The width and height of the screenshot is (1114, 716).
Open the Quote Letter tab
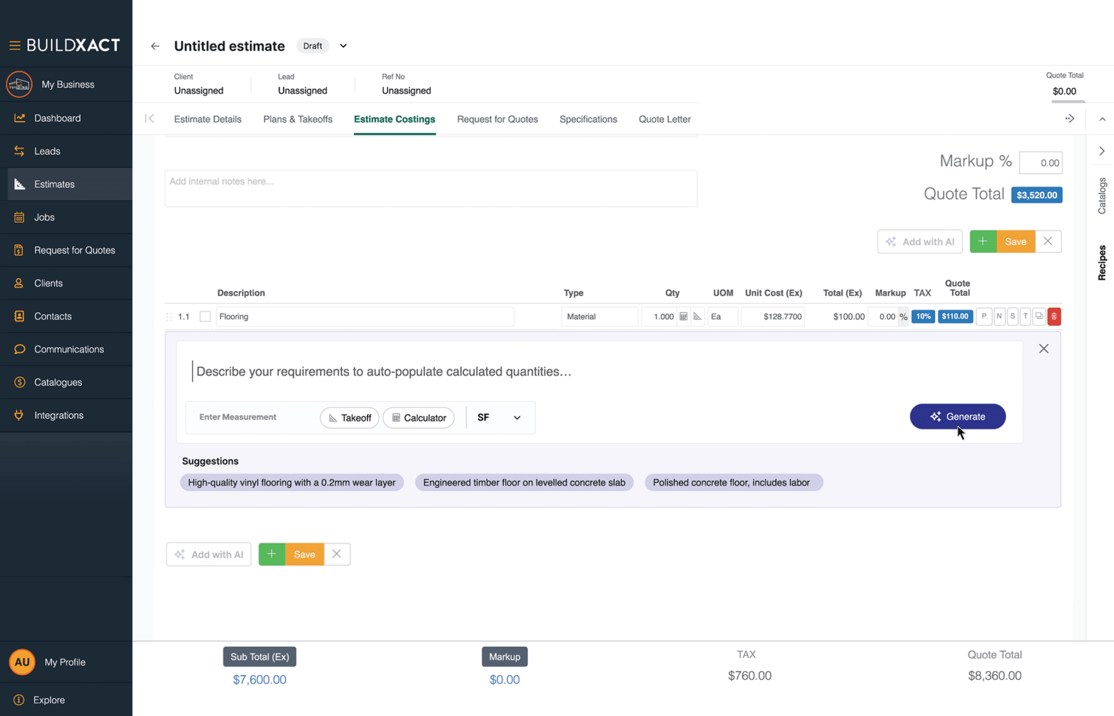pos(665,119)
